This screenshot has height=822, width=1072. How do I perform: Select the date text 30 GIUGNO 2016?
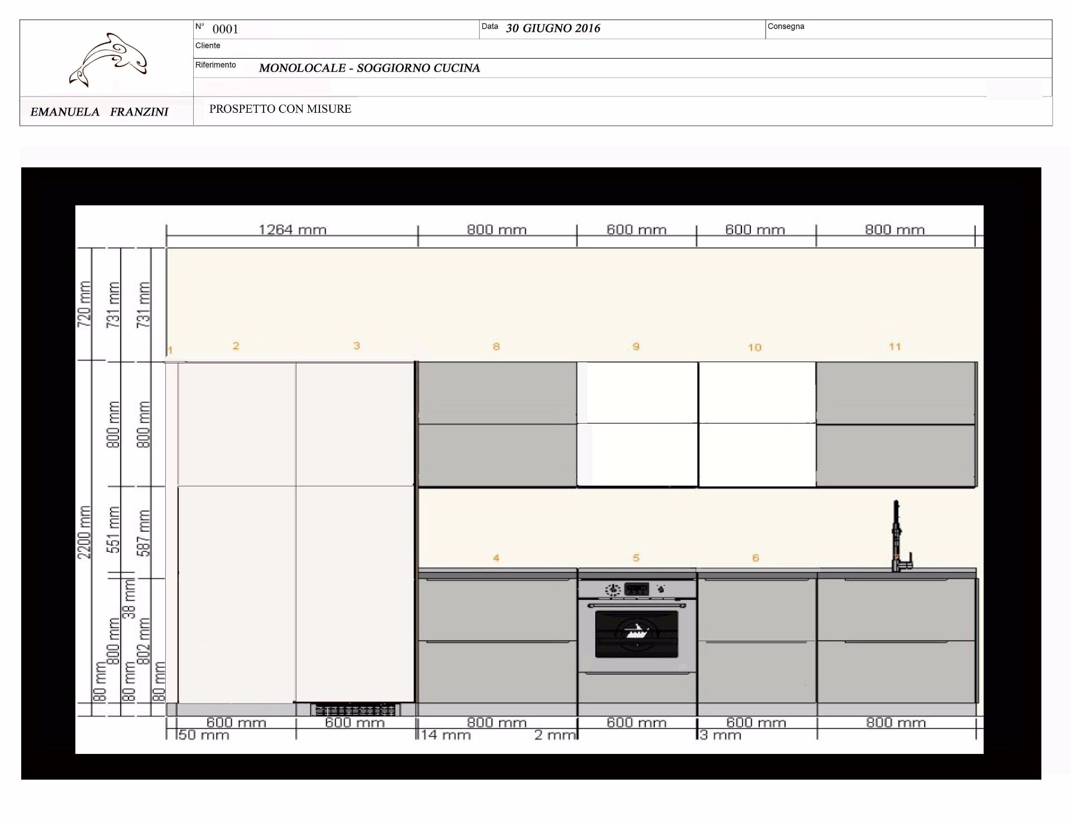click(x=553, y=28)
